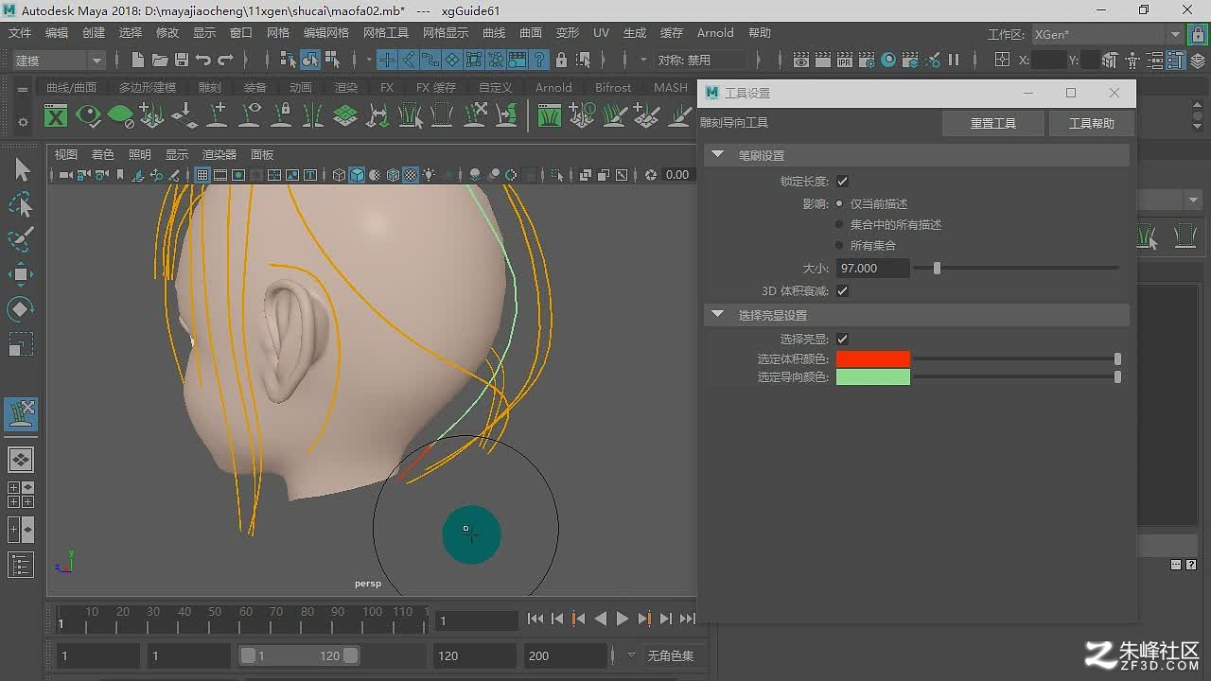Viewport: 1211px width, 681px height.
Task: Click the 重置工具 button
Action: click(993, 123)
